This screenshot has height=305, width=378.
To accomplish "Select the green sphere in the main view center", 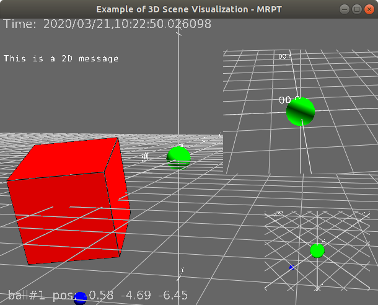I will click(x=178, y=158).
